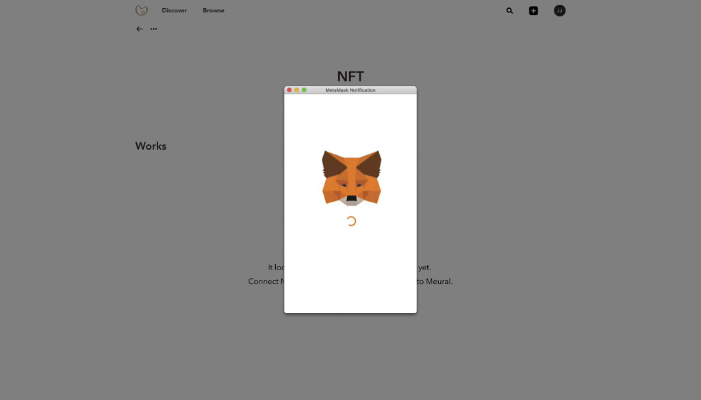
Task: Open the Discover menu item
Action: [x=174, y=11]
